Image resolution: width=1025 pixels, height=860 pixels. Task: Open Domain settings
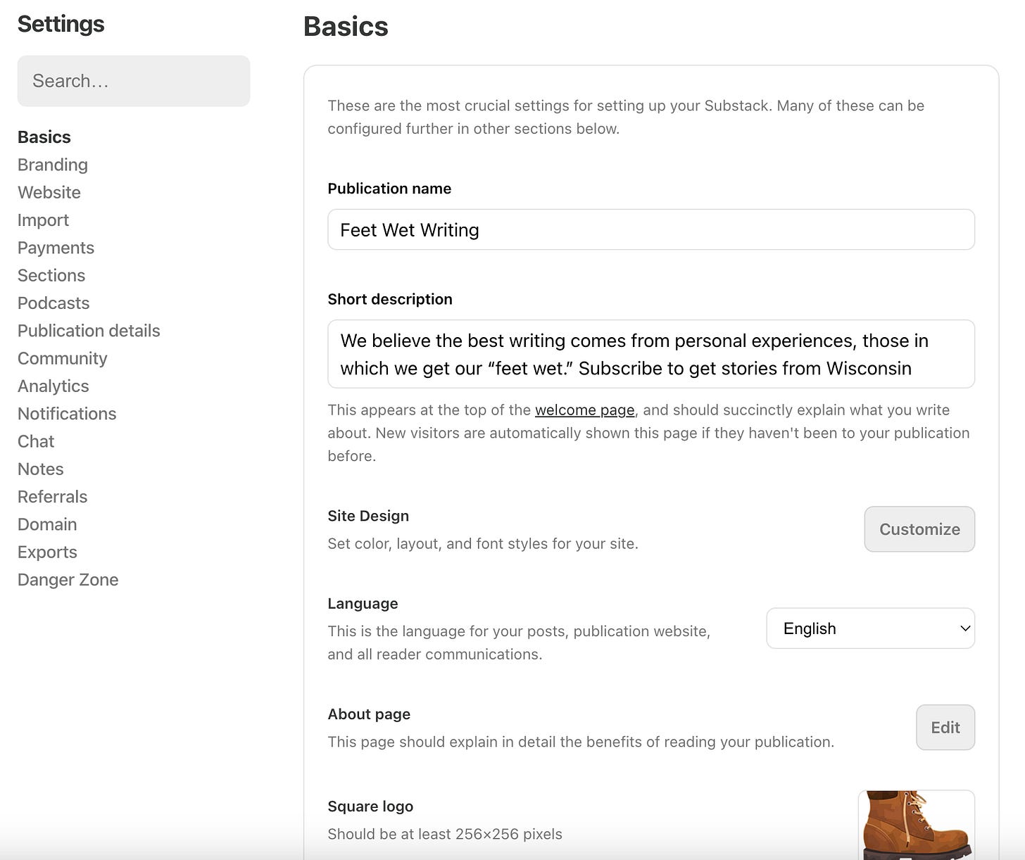(47, 524)
